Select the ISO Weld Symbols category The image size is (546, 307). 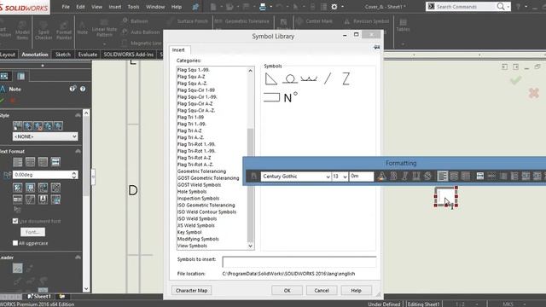pyautogui.click(x=197, y=218)
